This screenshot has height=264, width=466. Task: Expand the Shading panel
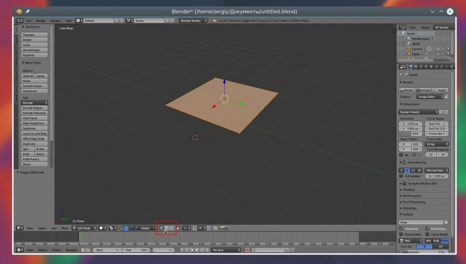coord(408,190)
